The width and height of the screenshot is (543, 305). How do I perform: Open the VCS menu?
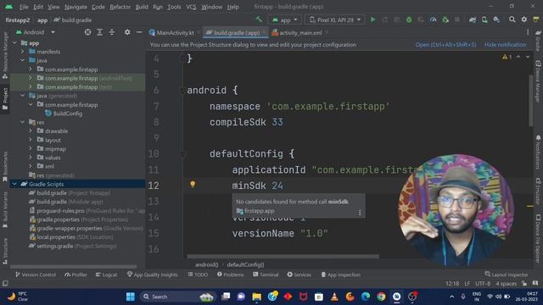[x=191, y=7]
